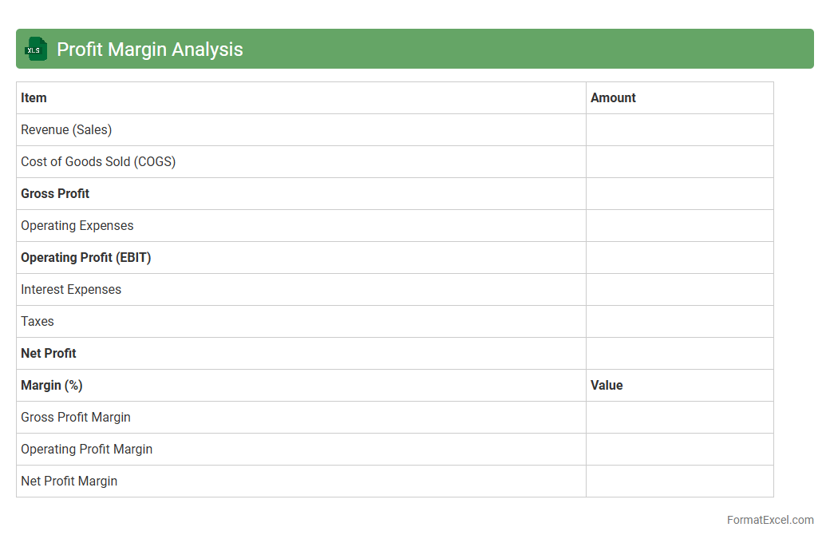Select the Net Profit amount cell
The image size is (830, 543).
coord(679,354)
